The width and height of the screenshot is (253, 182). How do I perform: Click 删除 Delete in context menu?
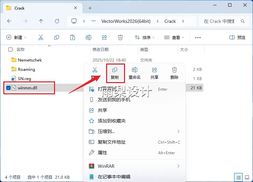(174, 73)
